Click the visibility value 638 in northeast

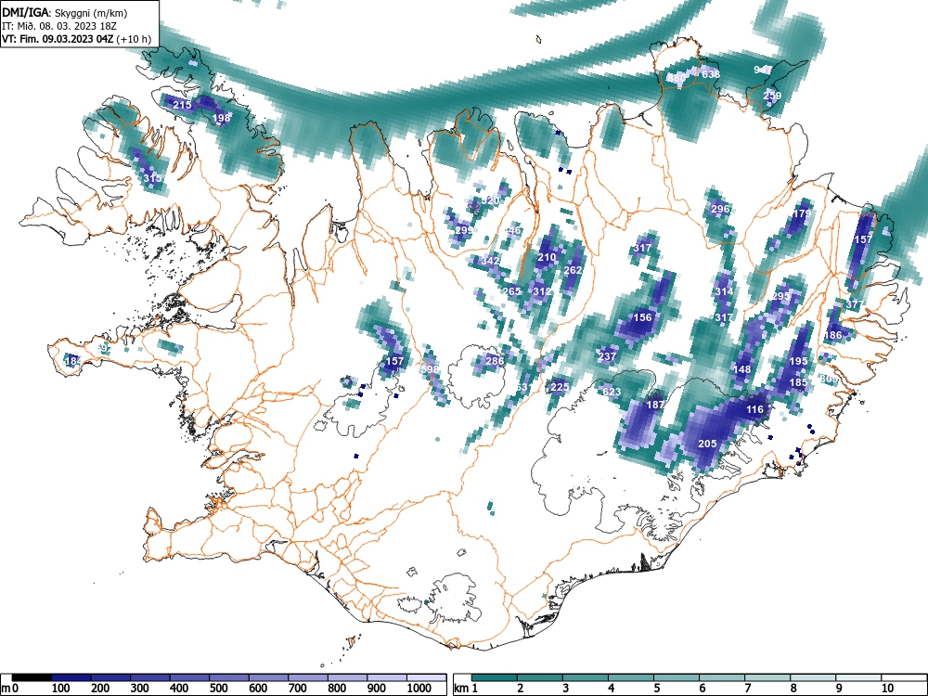point(711,74)
